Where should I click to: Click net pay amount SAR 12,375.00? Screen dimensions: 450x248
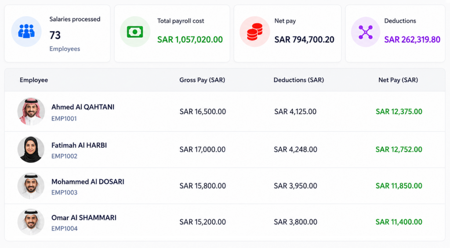coord(399,112)
